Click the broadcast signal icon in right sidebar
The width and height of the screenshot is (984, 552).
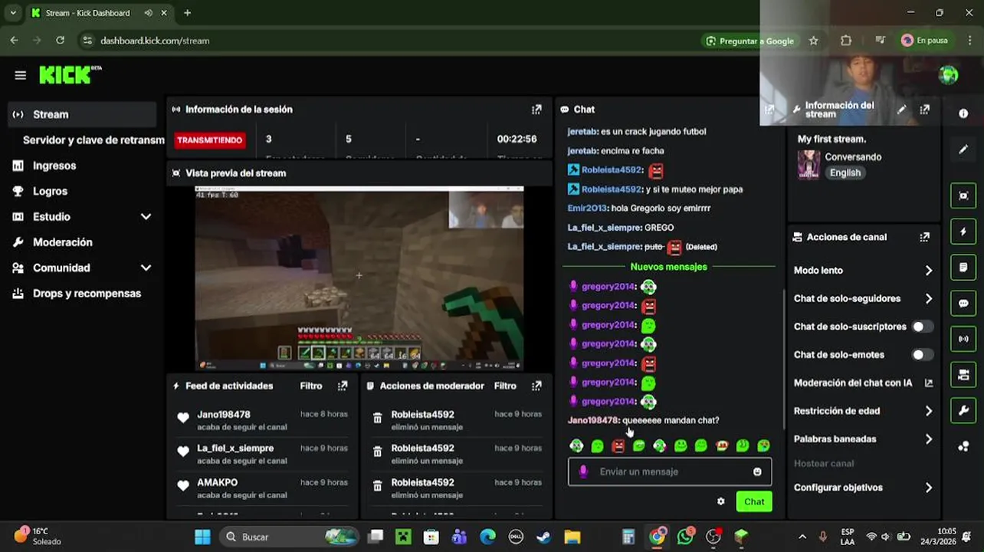963,339
